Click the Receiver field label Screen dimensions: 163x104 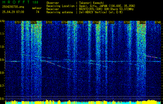(x=53, y=9)
